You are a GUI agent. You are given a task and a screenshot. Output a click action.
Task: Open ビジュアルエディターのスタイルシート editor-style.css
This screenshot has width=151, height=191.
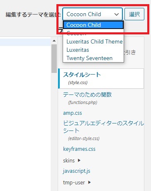(103, 131)
